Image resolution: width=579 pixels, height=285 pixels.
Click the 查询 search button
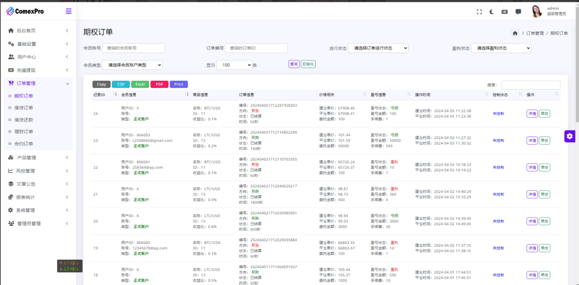point(294,64)
